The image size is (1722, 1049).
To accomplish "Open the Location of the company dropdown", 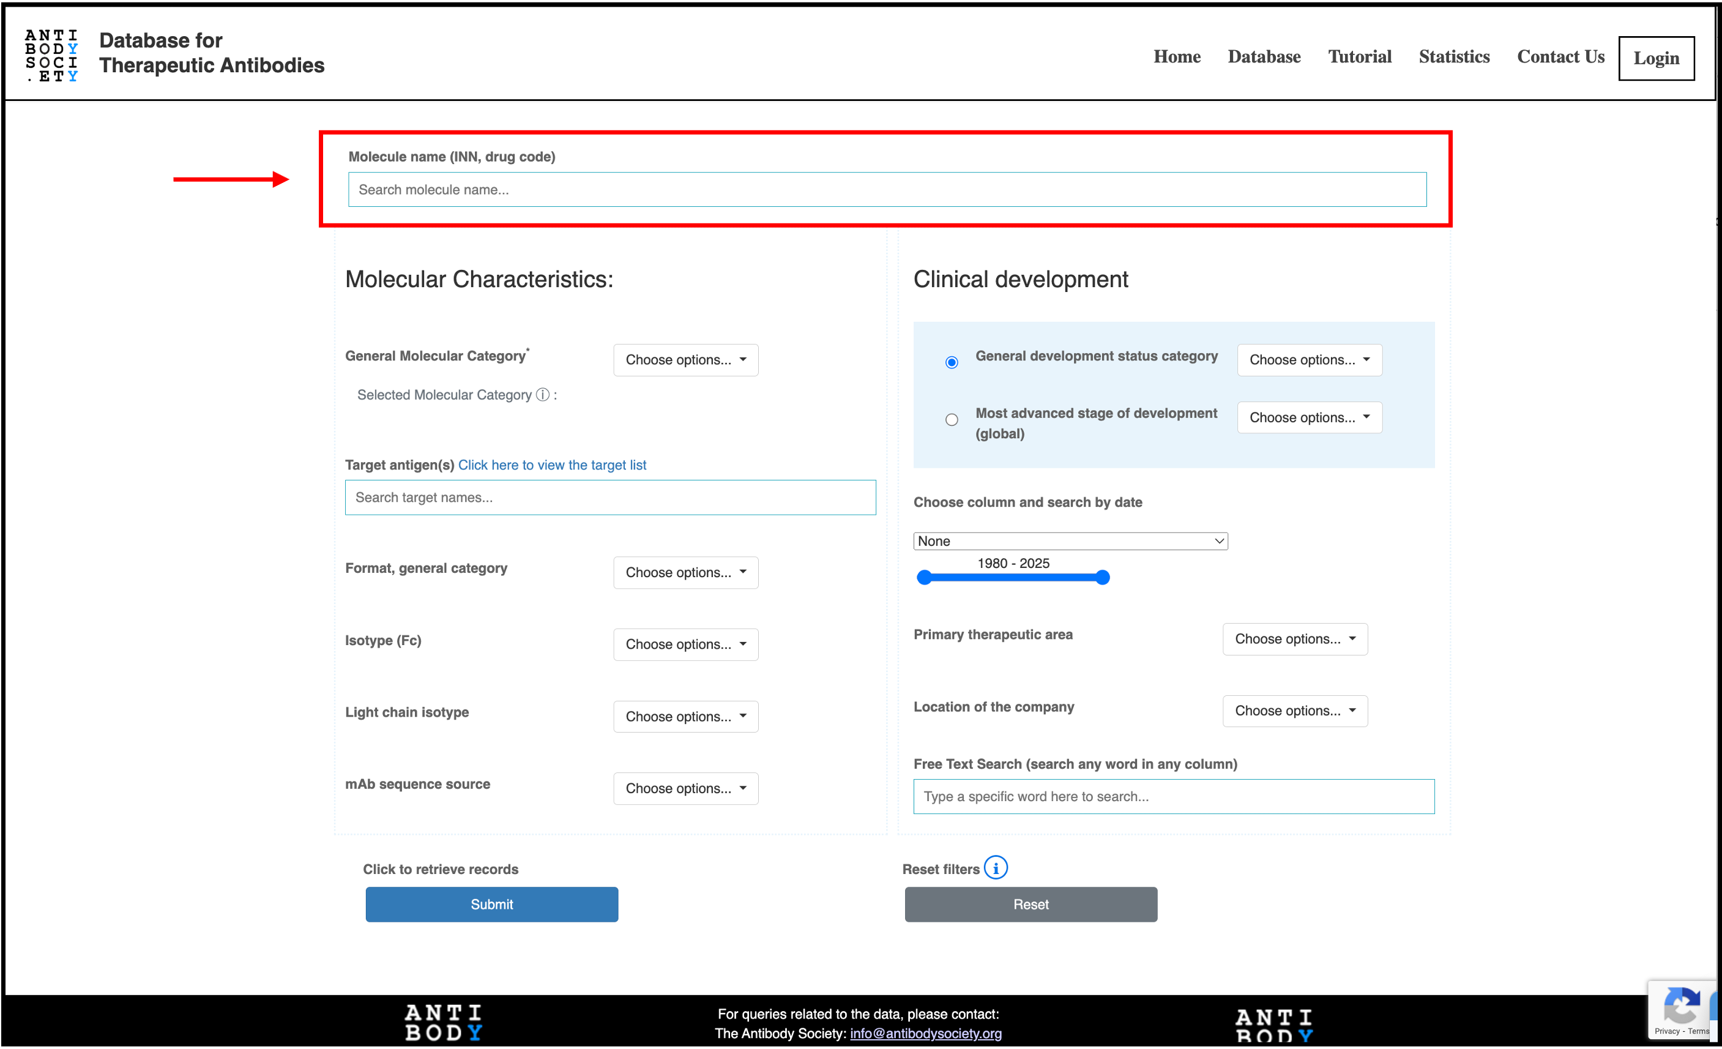I will [x=1294, y=710].
